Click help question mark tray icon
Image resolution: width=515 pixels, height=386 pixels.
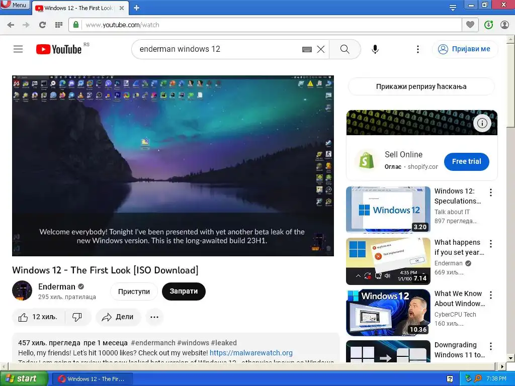450,379
